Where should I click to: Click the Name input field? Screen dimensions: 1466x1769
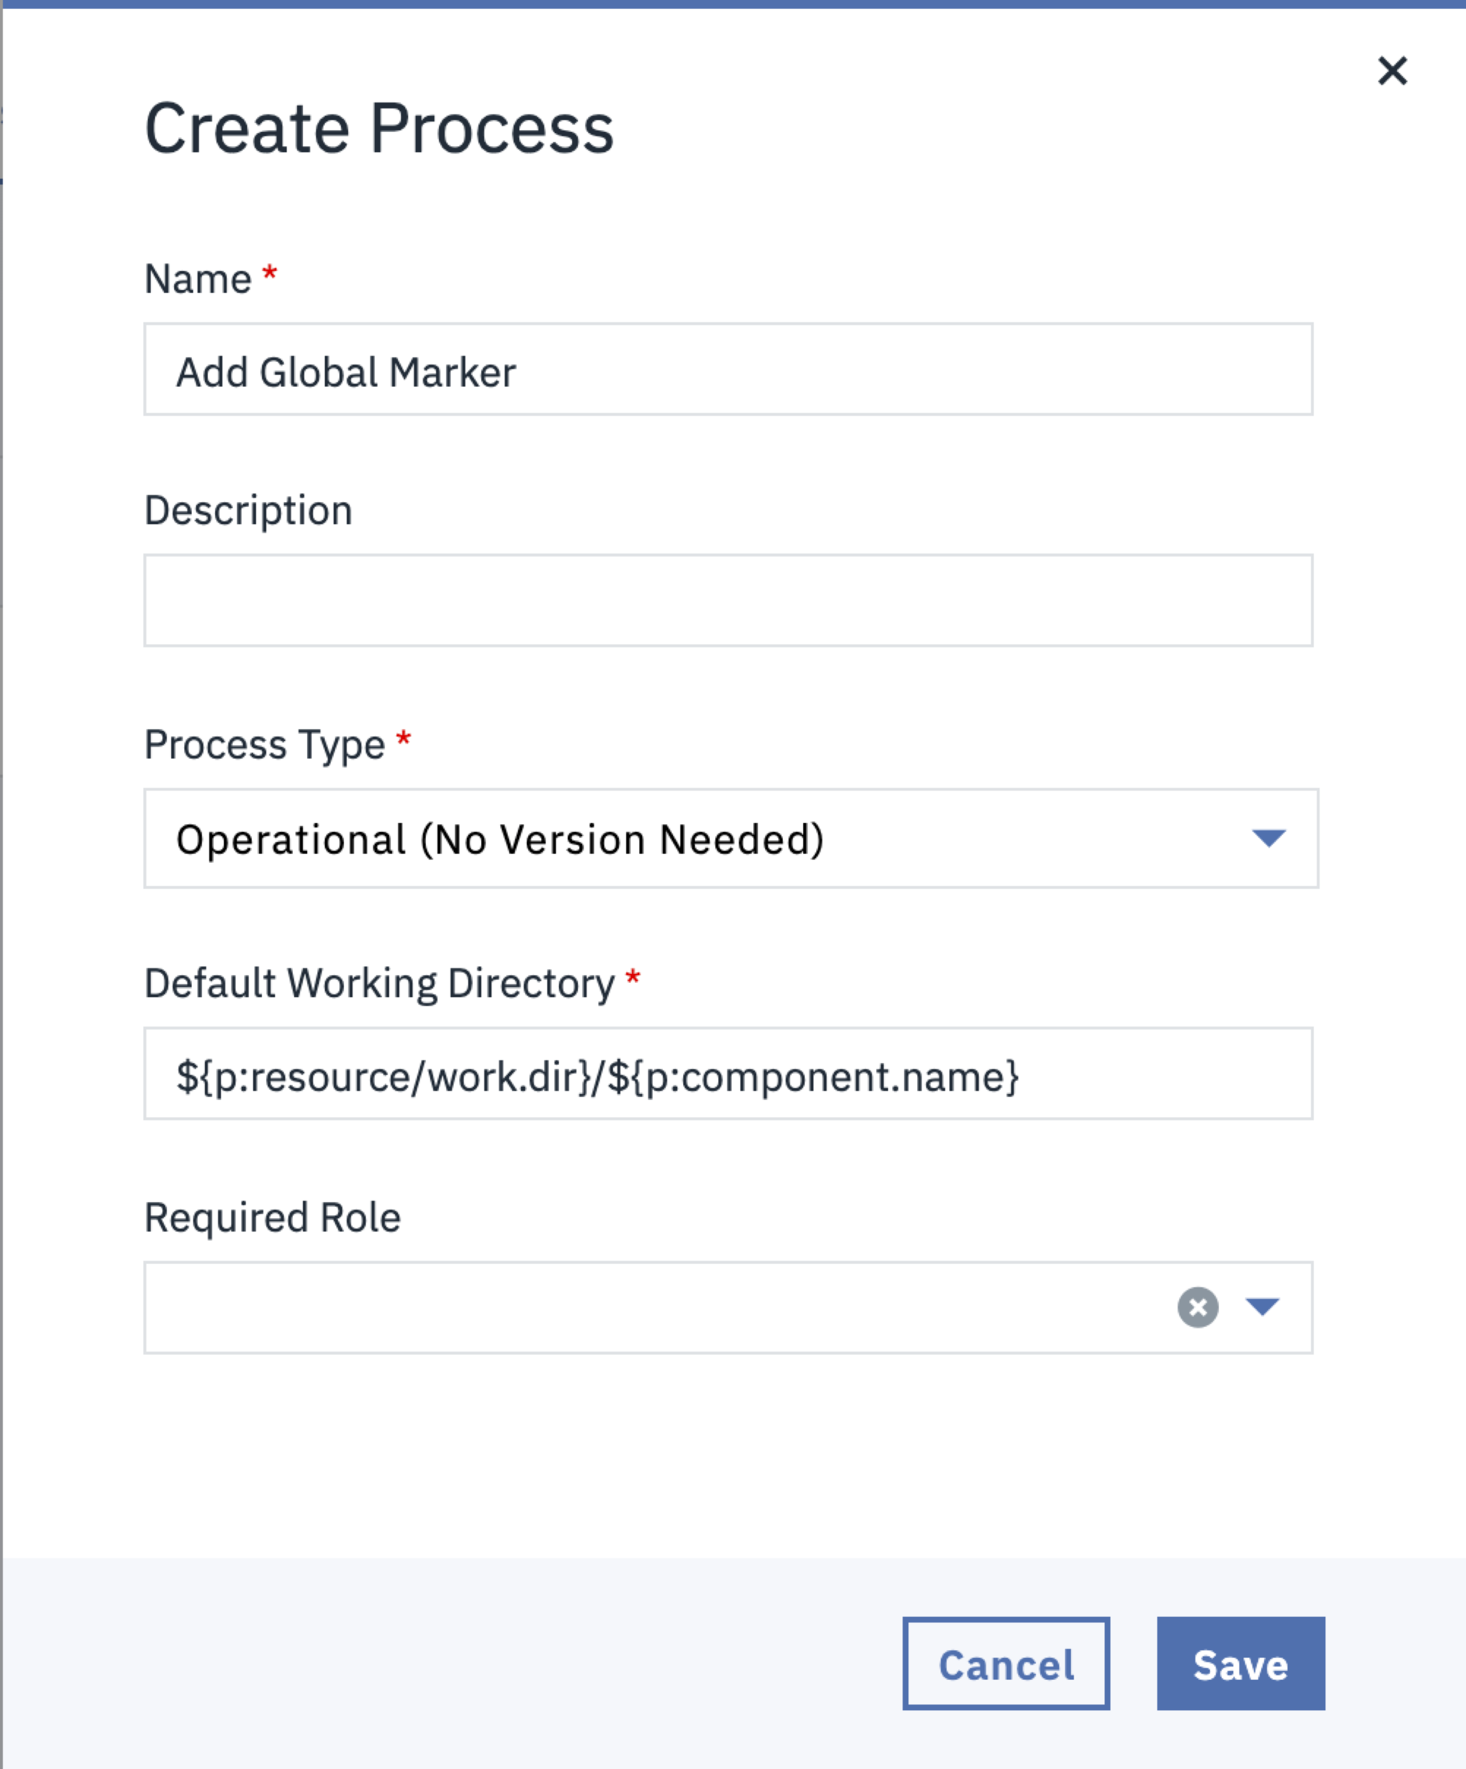[727, 370]
